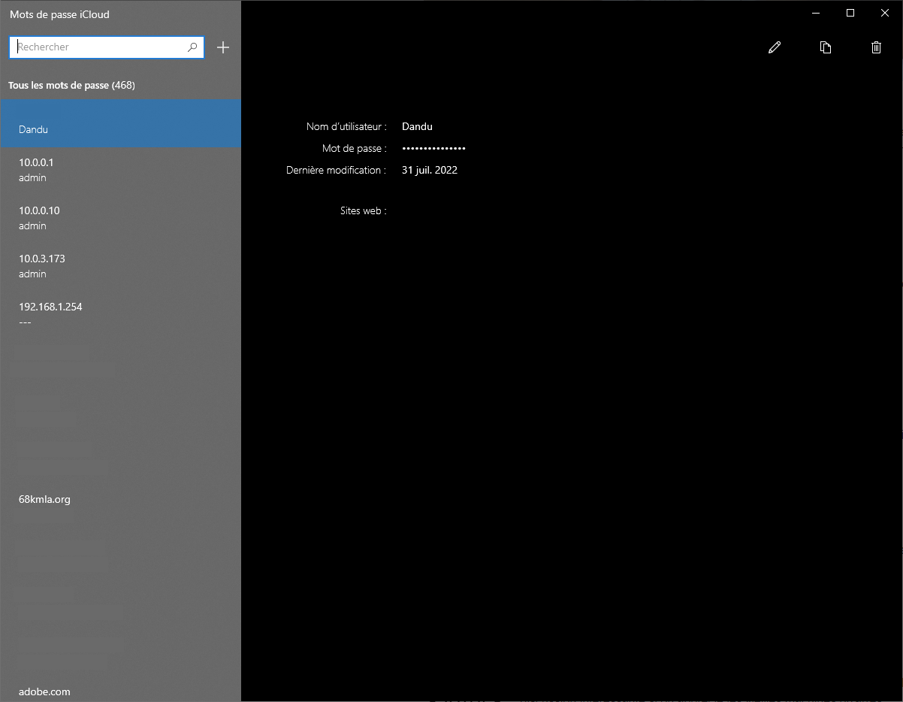Focus the Rechercher search field
The height and width of the screenshot is (702, 903).
(x=107, y=47)
